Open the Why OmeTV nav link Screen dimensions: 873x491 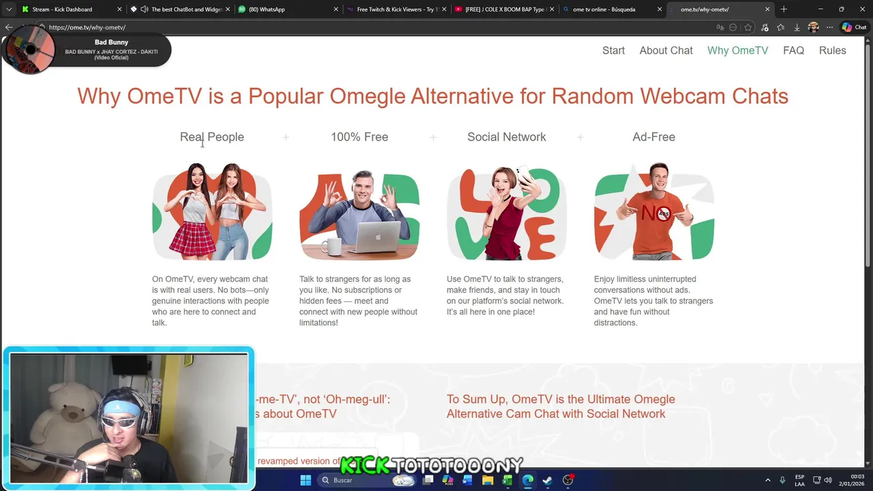coord(737,50)
